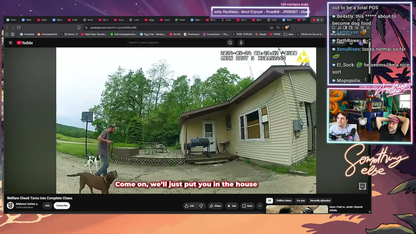Go back in browser history
This screenshot has width=416, height=234.
click(8, 28)
